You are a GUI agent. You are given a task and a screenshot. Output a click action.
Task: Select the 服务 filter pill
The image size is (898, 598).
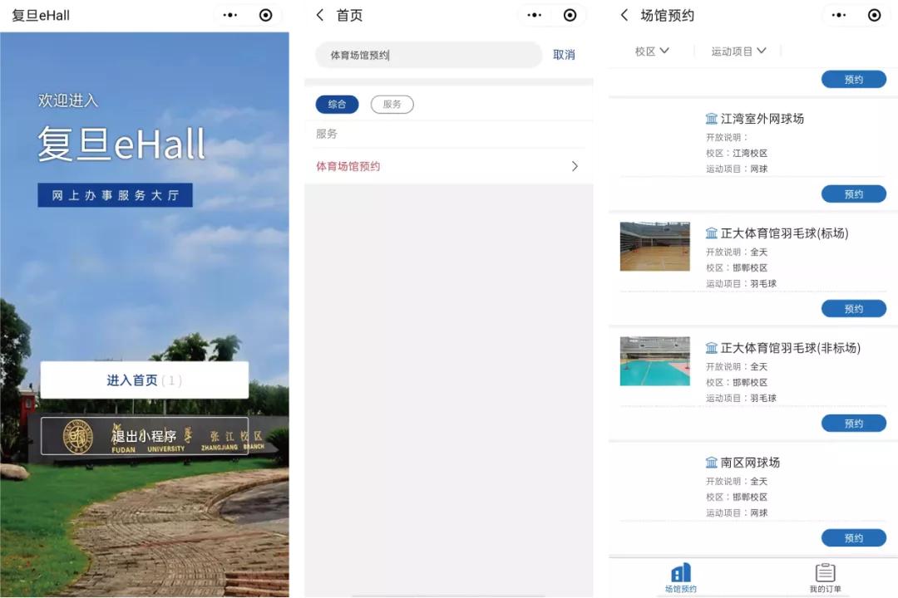click(392, 104)
